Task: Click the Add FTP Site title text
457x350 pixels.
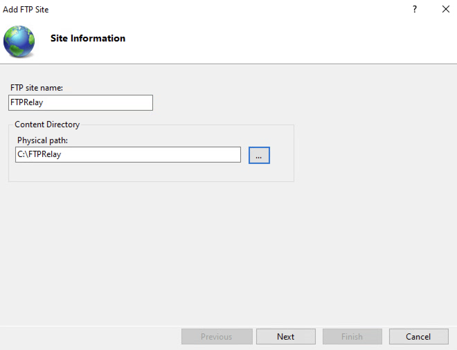Action: (x=26, y=10)
